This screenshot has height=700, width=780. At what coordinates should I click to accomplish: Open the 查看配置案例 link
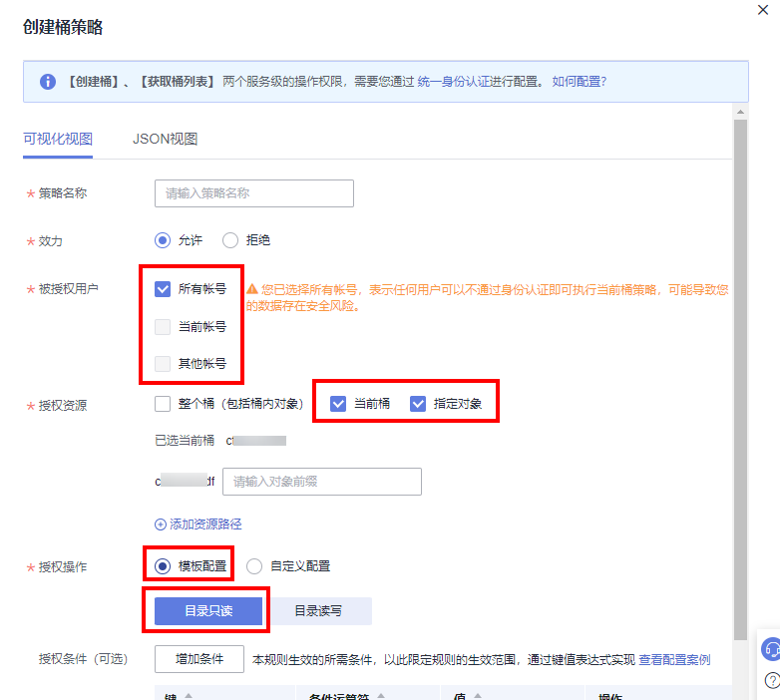pos(674,660)
